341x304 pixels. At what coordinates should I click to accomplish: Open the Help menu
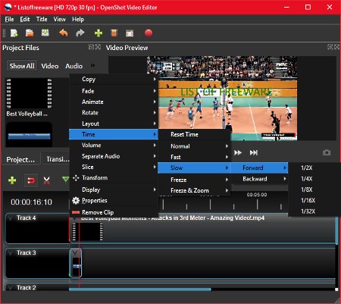pos(78,19)
